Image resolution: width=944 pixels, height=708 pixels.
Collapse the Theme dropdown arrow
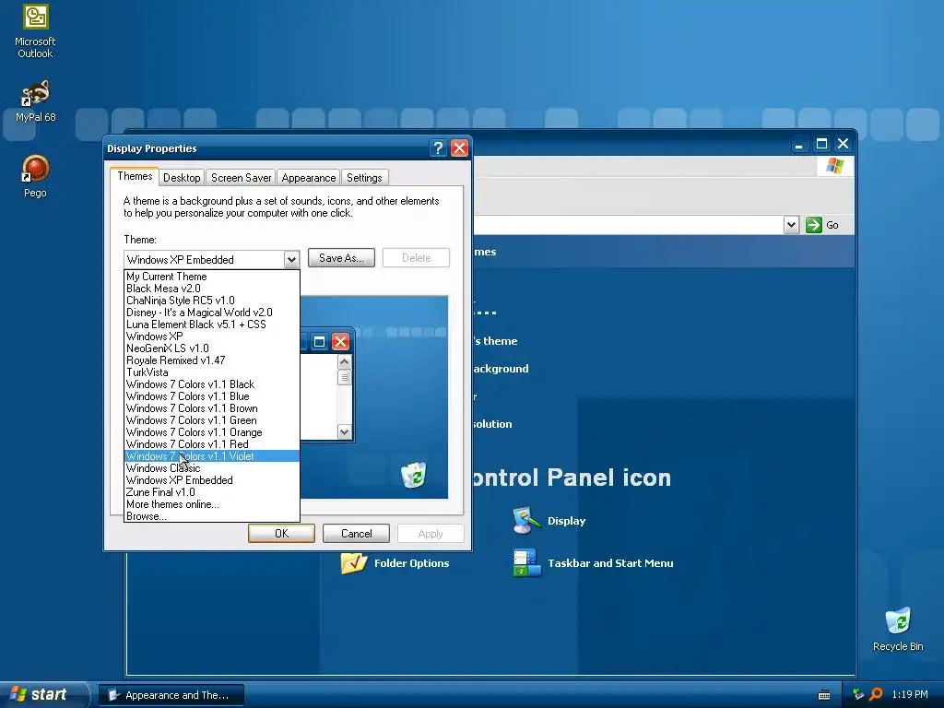[291, 259]
